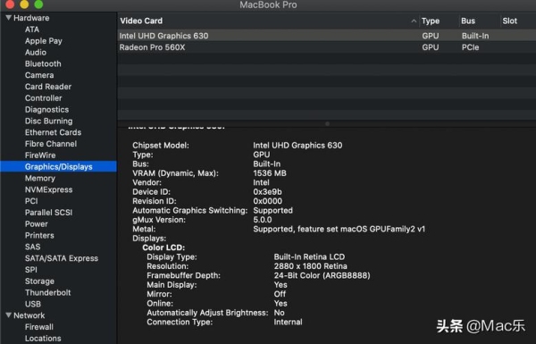Open FireWire entry
This screenshot has height=344, width=536.
[40, 155]
